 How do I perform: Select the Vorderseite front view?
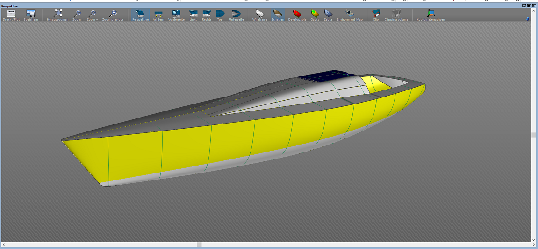pyautogui.click(x=176, y=14)
